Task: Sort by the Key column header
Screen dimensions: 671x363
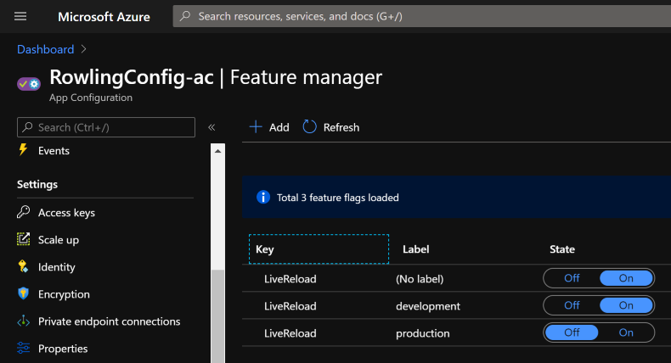Action: (x=319, y=249)
